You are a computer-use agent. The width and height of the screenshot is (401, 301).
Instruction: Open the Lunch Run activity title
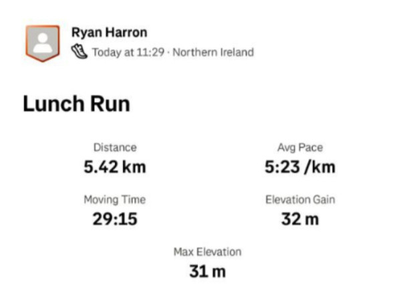point(76,104)
